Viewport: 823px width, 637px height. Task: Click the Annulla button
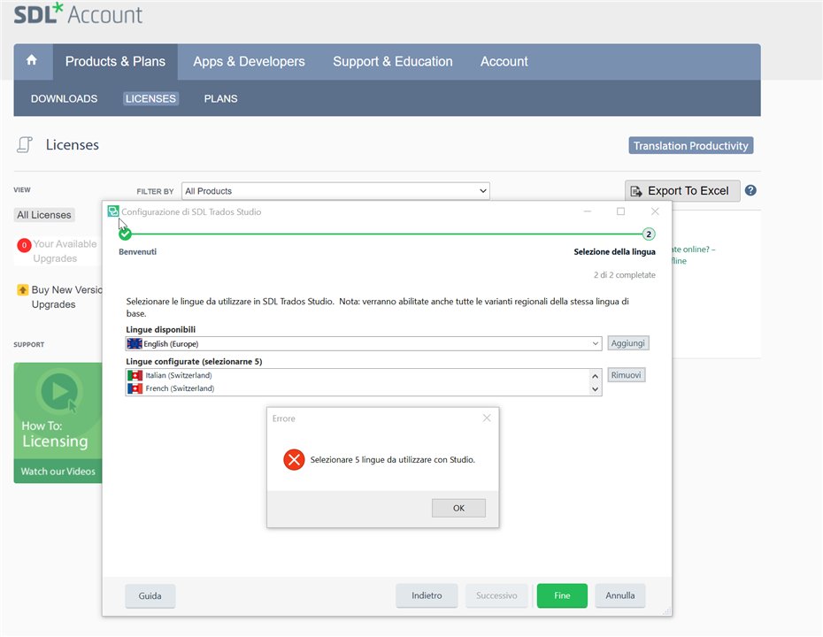(619, 595)
